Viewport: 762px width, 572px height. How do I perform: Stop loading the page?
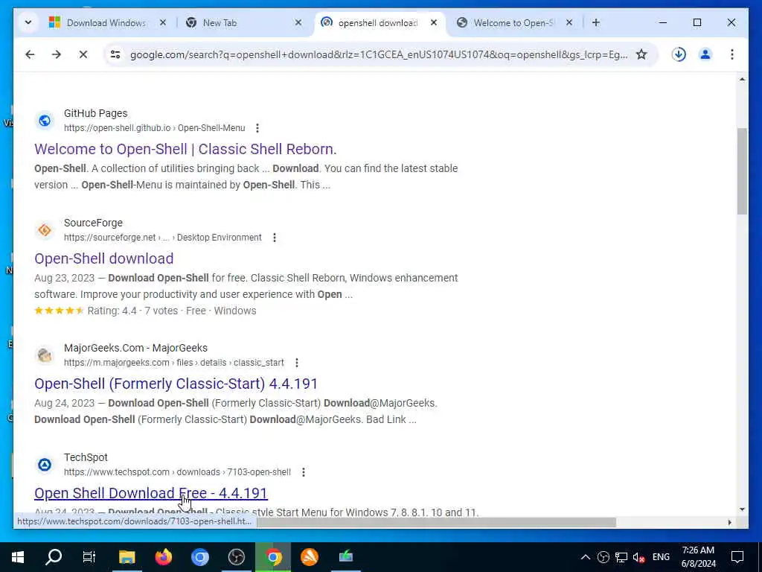[83, 54]
